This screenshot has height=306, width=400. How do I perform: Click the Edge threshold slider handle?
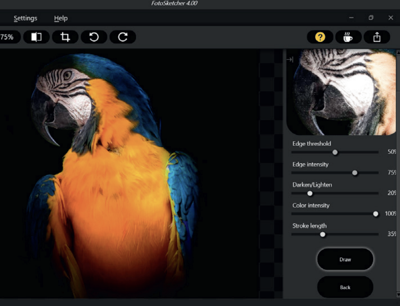click(335, 152)
